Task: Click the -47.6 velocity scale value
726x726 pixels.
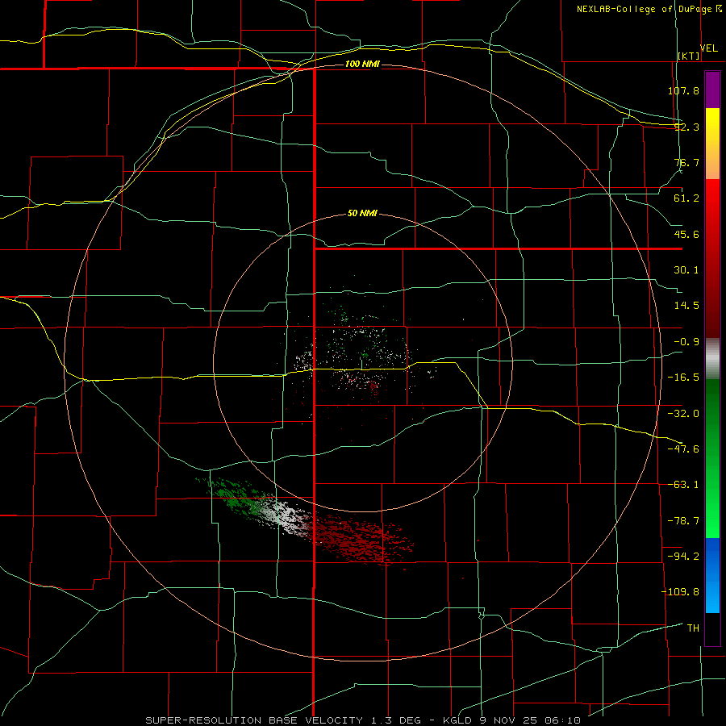Action: coord(683,449)
